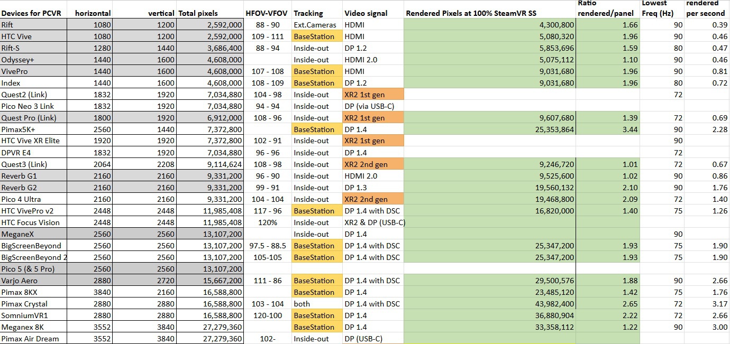Image resolution: width=730 pixels, height=344 pixels.
Task: Select the "DPVR E4" device cell
Action: tap(33, 153)
